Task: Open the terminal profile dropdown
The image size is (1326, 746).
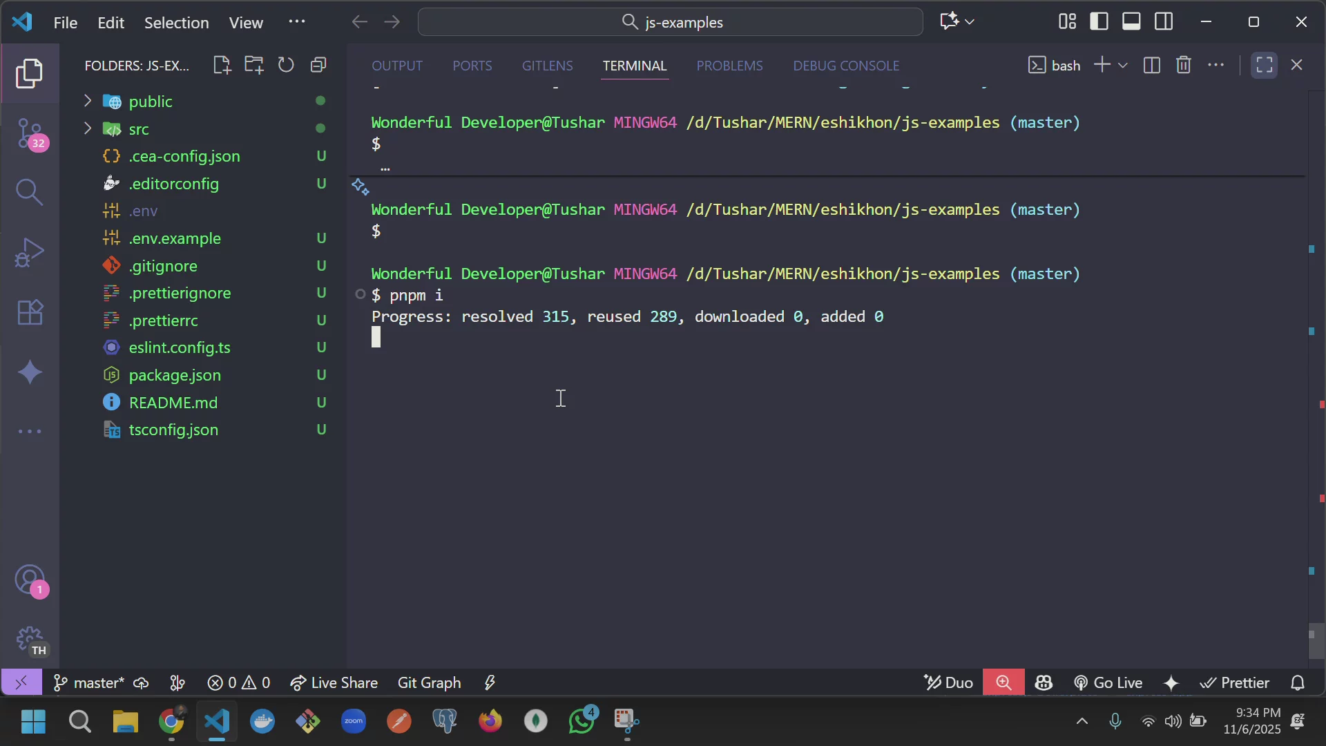Action: point(1123,64)
